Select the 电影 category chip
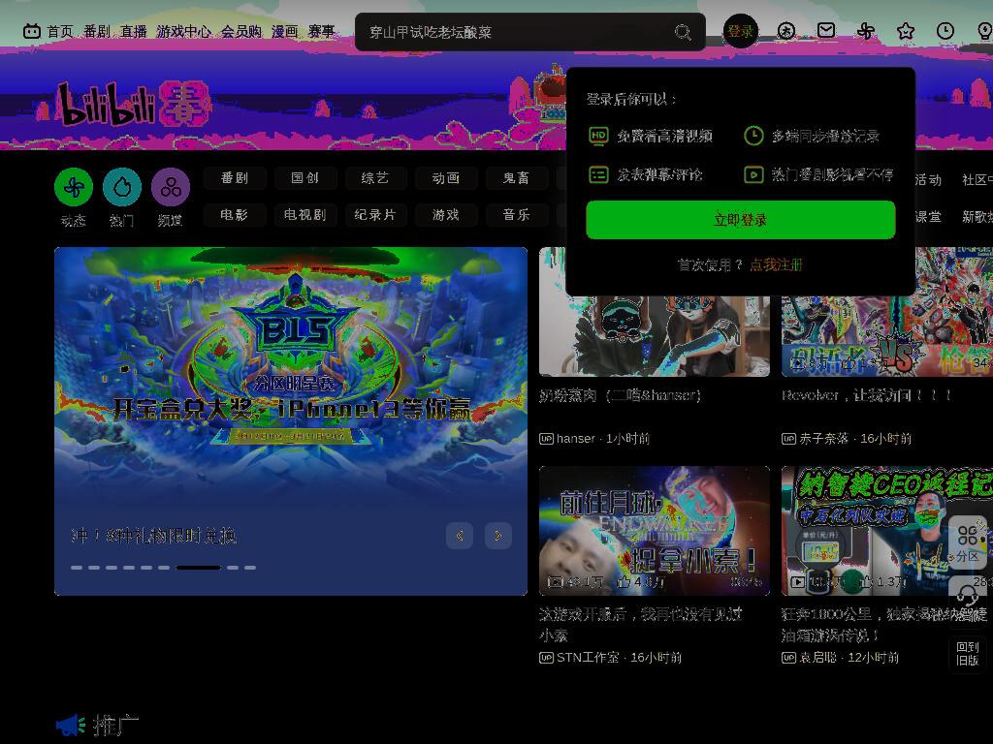Viewport: 993px width, 744px height. click(235, 215)
